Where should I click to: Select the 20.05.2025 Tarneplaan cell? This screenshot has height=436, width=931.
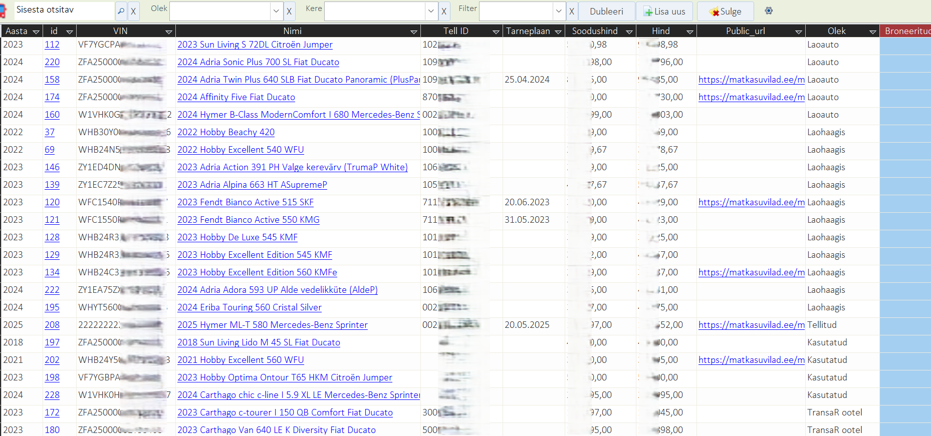coord(533,325)
